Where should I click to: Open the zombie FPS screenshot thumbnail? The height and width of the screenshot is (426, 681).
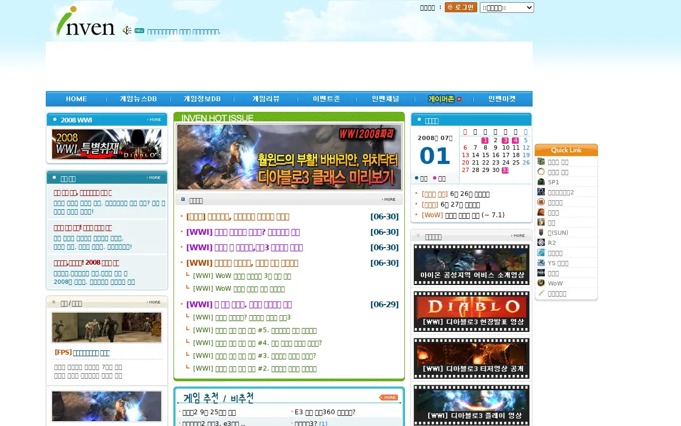coord(106,327)
